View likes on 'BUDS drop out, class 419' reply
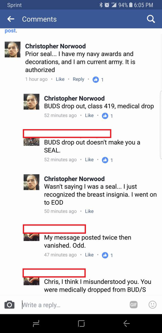The width and height of the screenshot is (162, 333). [107, 116]
